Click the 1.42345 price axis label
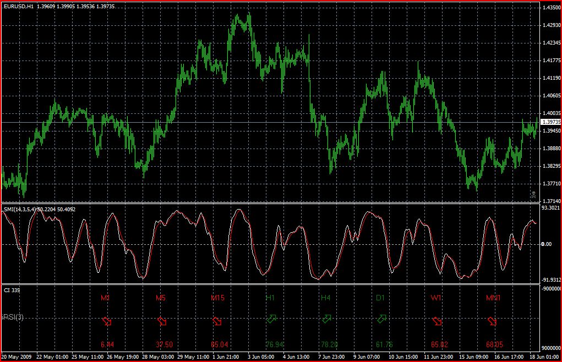562x362 pixels. pos(552,42)
